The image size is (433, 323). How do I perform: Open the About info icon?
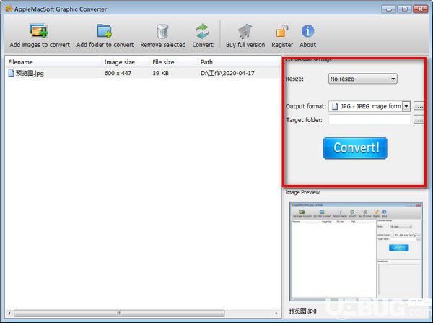(x=307, y=31)
